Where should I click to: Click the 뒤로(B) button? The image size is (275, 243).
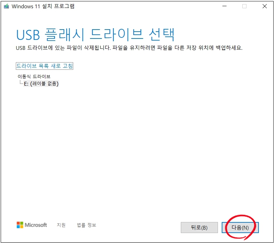[x=199, y=228]
